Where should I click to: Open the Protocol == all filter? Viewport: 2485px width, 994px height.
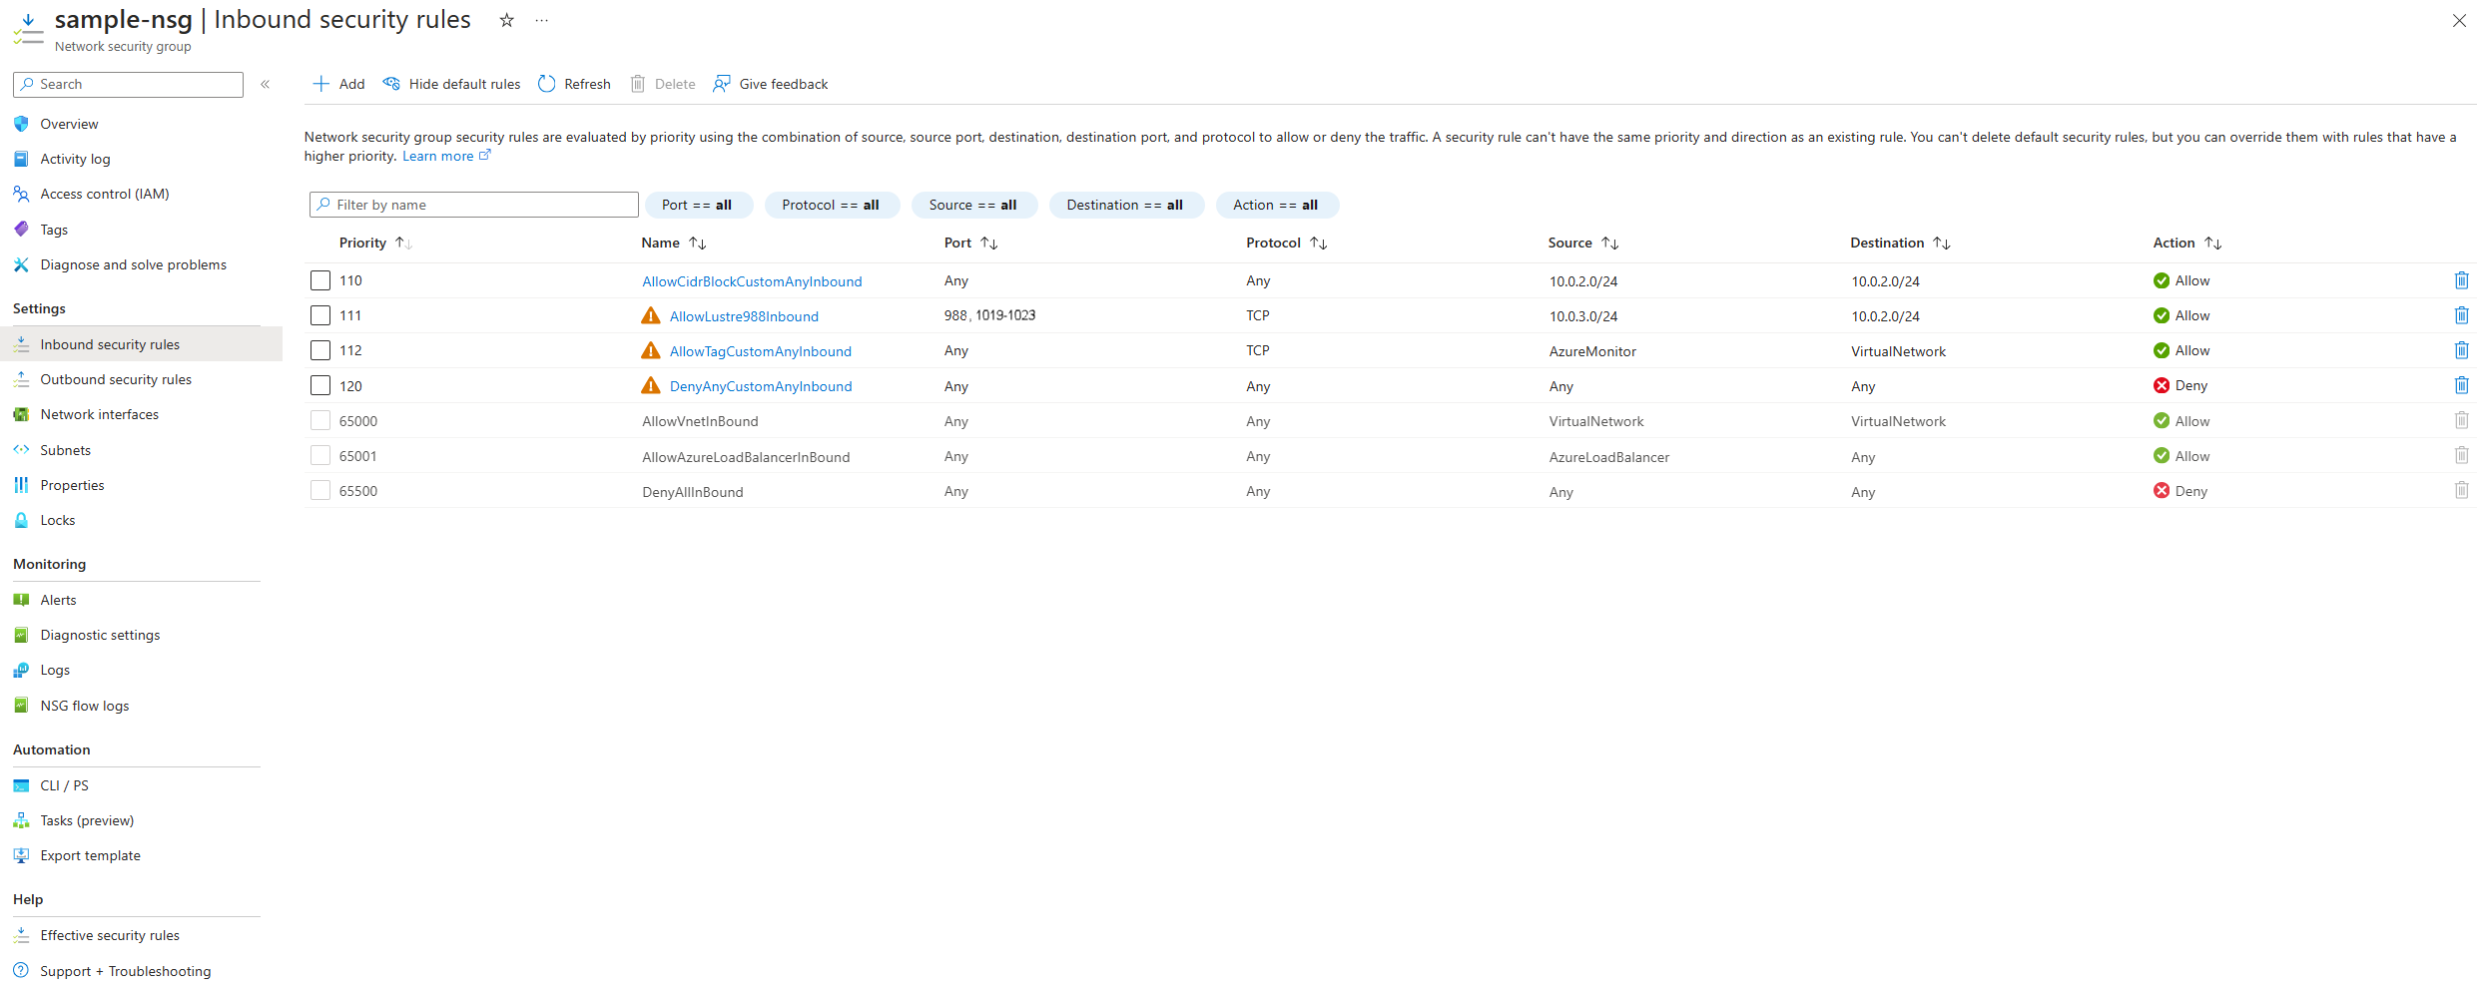point(831,205)
